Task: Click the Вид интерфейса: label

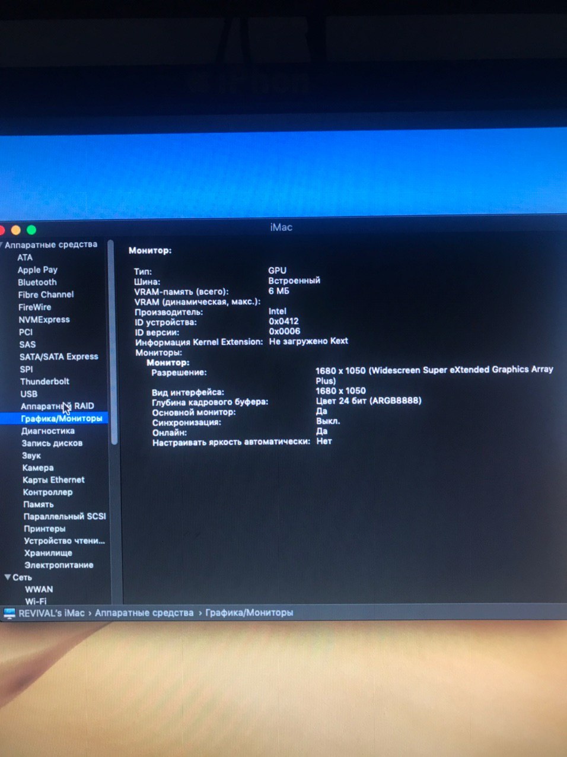Action: click(188, 392)
